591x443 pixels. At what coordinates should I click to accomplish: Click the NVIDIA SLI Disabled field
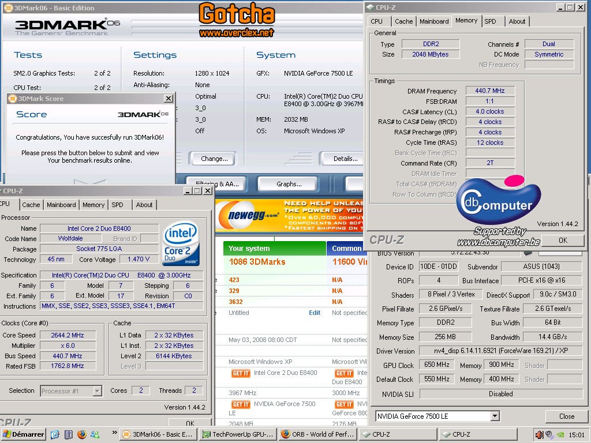tap(500, 394)
